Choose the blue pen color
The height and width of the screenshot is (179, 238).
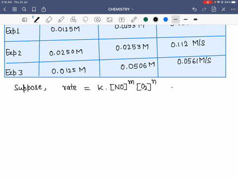[166, 19]
